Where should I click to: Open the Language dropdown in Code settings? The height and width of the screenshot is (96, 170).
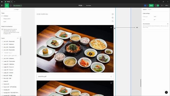(x=155, y=17)
